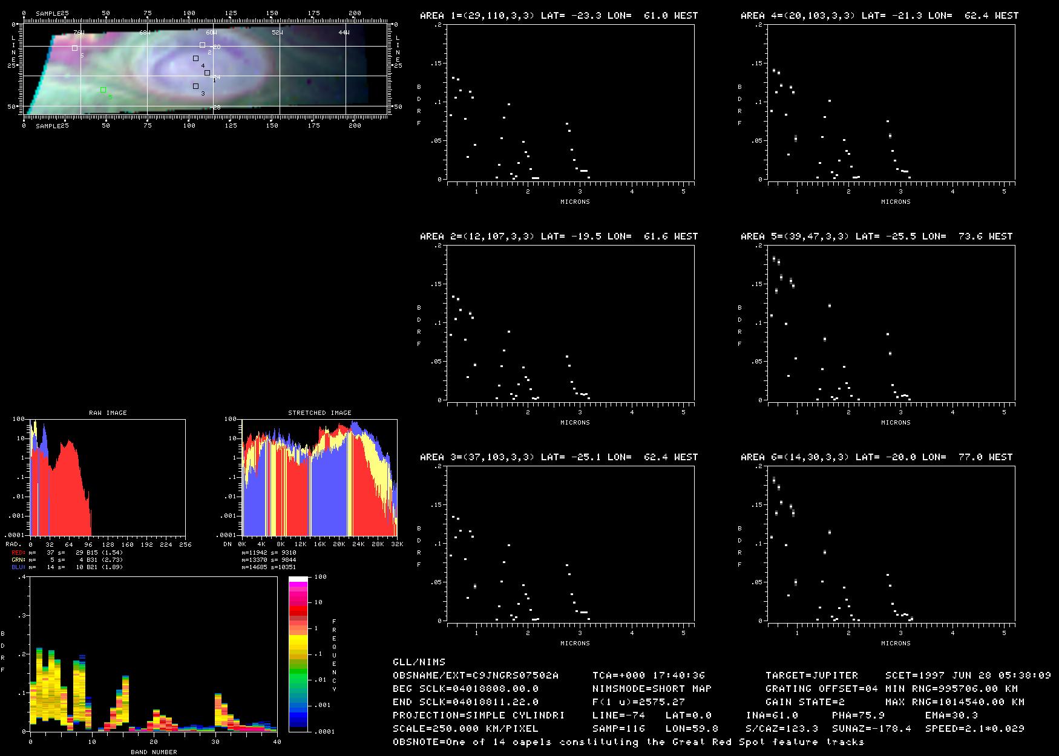1059x756 pixels.
Task: Click the 60W longitude label on map
Action: pyautogui.click(x=211, y=33)
